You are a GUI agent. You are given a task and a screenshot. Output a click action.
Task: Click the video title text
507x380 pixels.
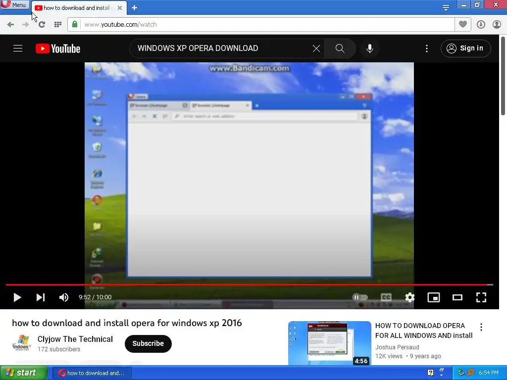[x=127, y=323]
